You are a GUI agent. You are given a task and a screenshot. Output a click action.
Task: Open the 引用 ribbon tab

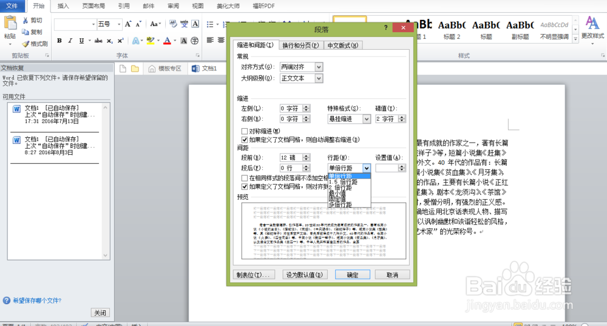[124, 6]
